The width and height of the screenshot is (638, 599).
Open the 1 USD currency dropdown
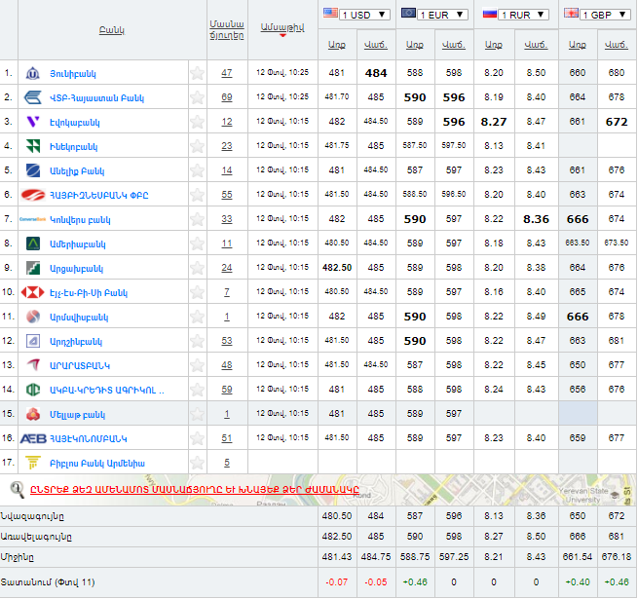point(357,14)
